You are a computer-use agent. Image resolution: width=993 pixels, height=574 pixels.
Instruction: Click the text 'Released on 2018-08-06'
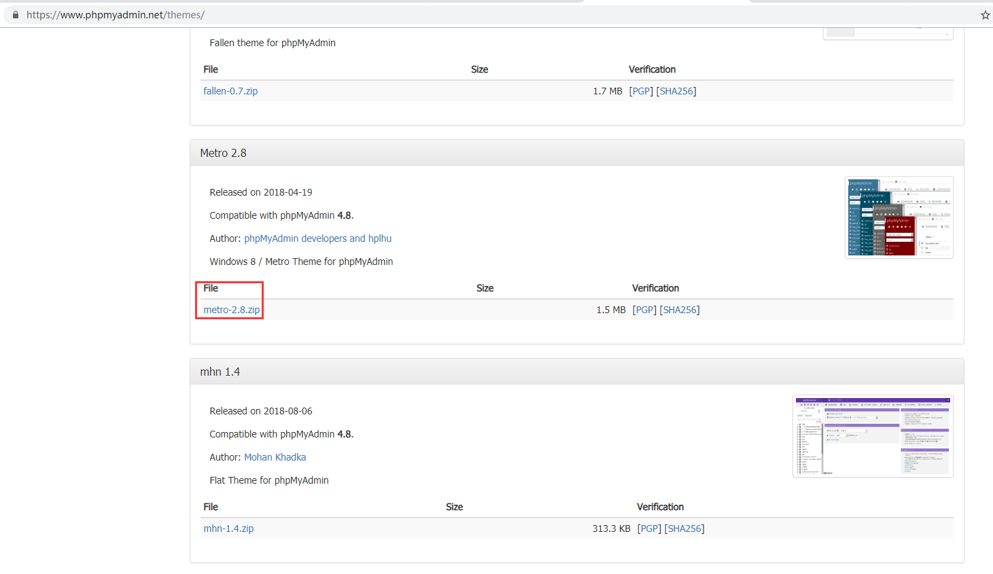coord(261,411)
